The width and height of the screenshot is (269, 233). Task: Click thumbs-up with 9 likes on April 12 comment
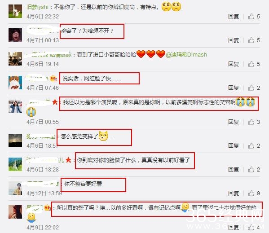[x=251, y=193]
